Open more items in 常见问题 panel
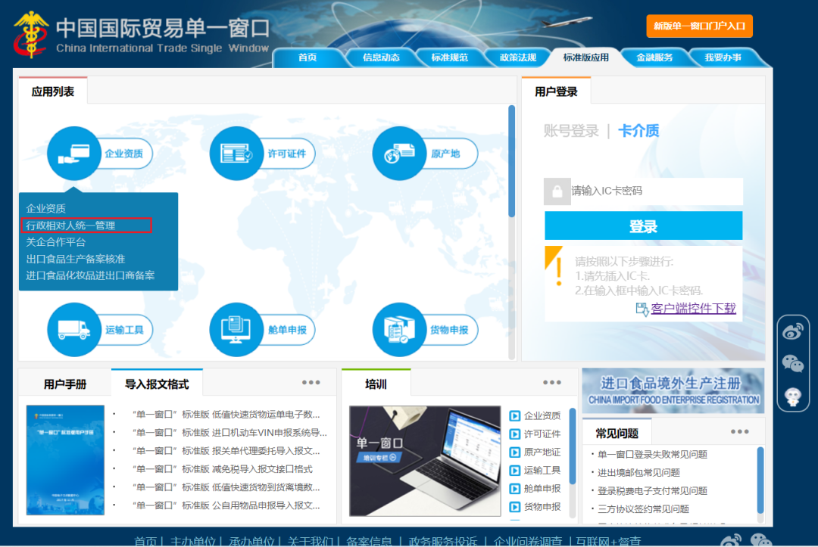 coord(740,431)
